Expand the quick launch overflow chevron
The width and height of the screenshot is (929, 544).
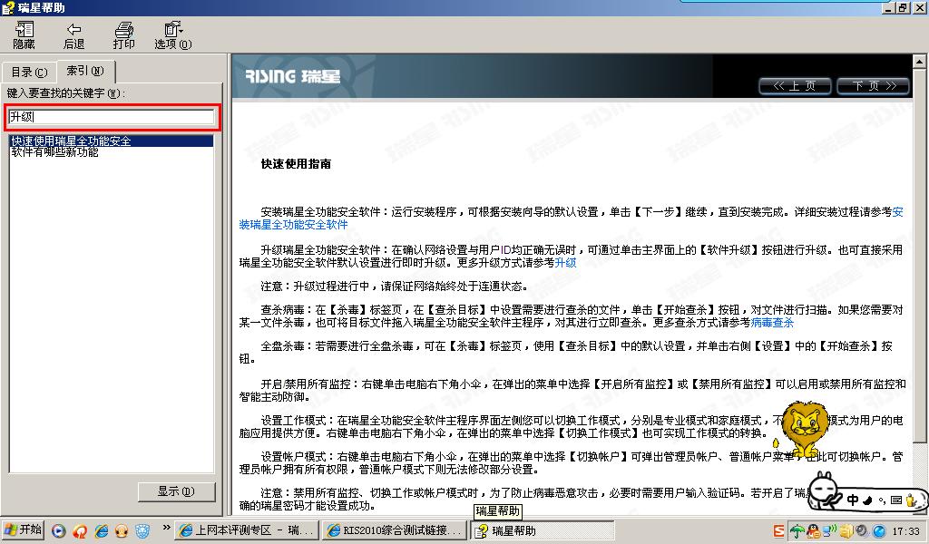pyautogui.click(x=166, y=528)
